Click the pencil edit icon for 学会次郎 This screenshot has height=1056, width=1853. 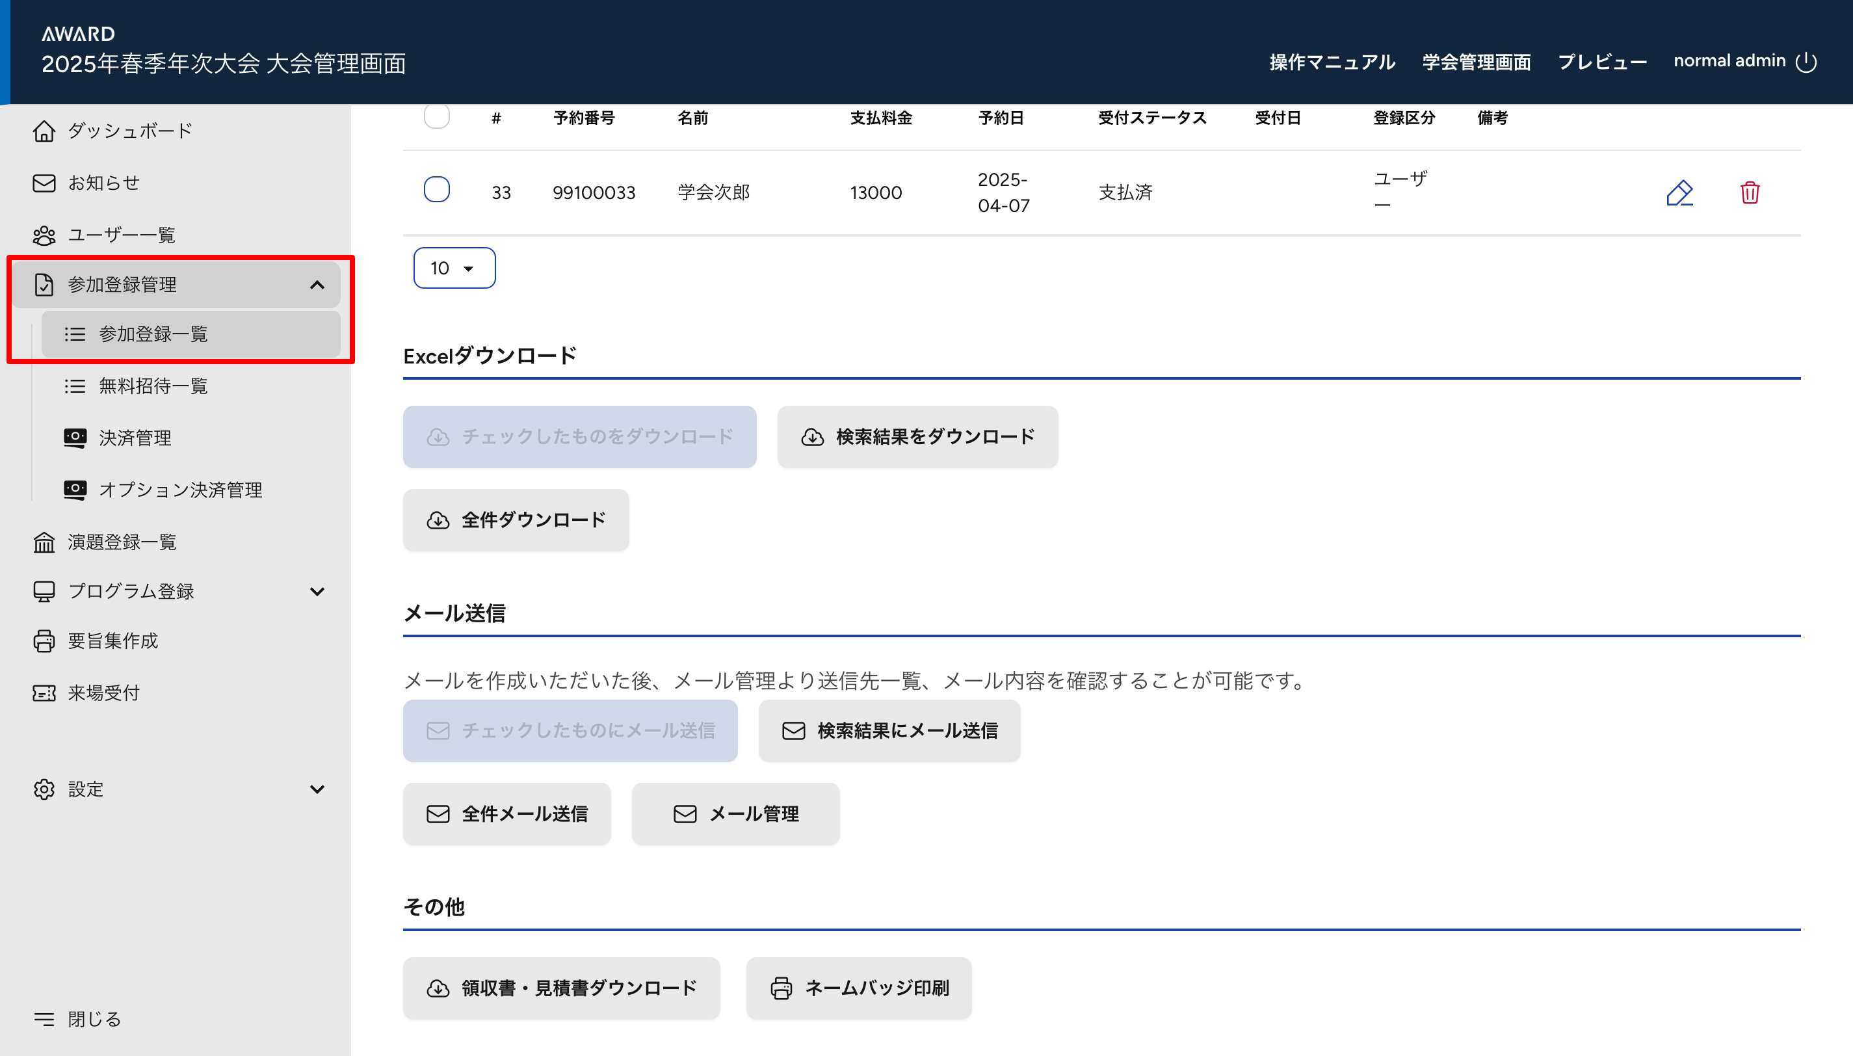(x=1679, y=193)
